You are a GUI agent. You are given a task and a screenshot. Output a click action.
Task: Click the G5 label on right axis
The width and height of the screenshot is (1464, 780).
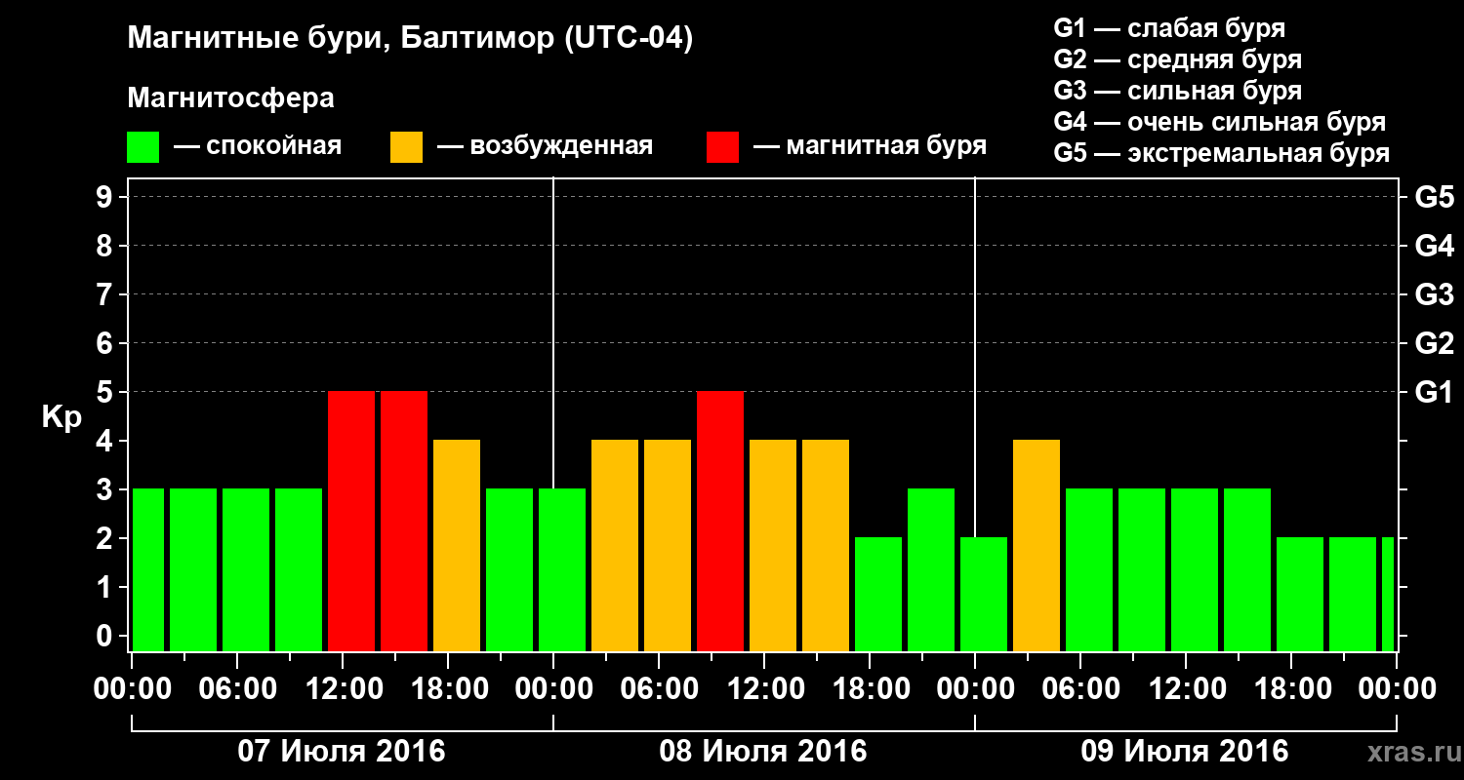click(1434, 197)
